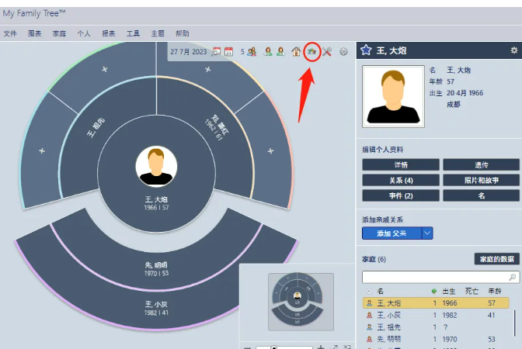
Task: Open the 工具 menu
Action: tap(133, 34)
